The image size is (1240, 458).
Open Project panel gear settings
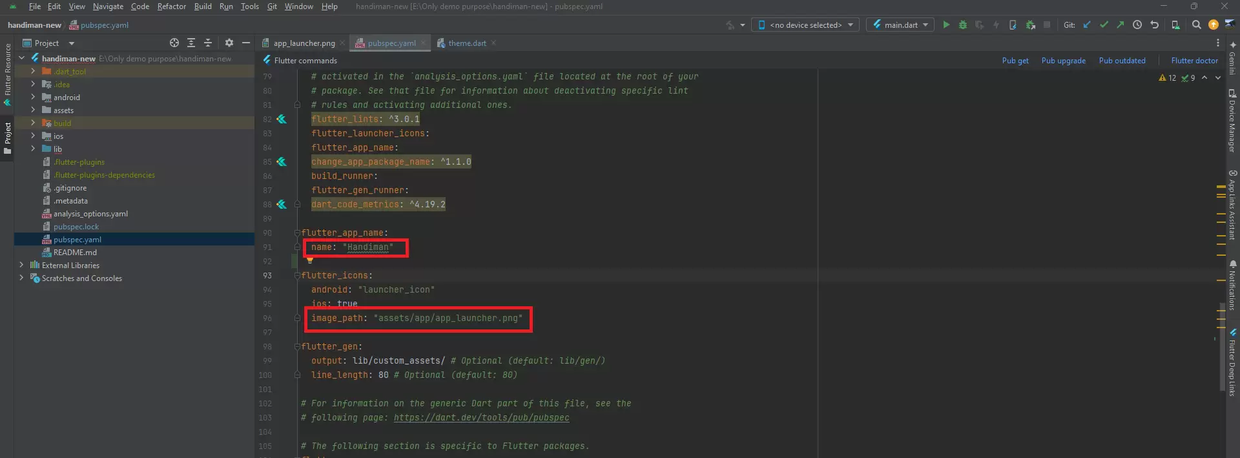coord(229,43)
